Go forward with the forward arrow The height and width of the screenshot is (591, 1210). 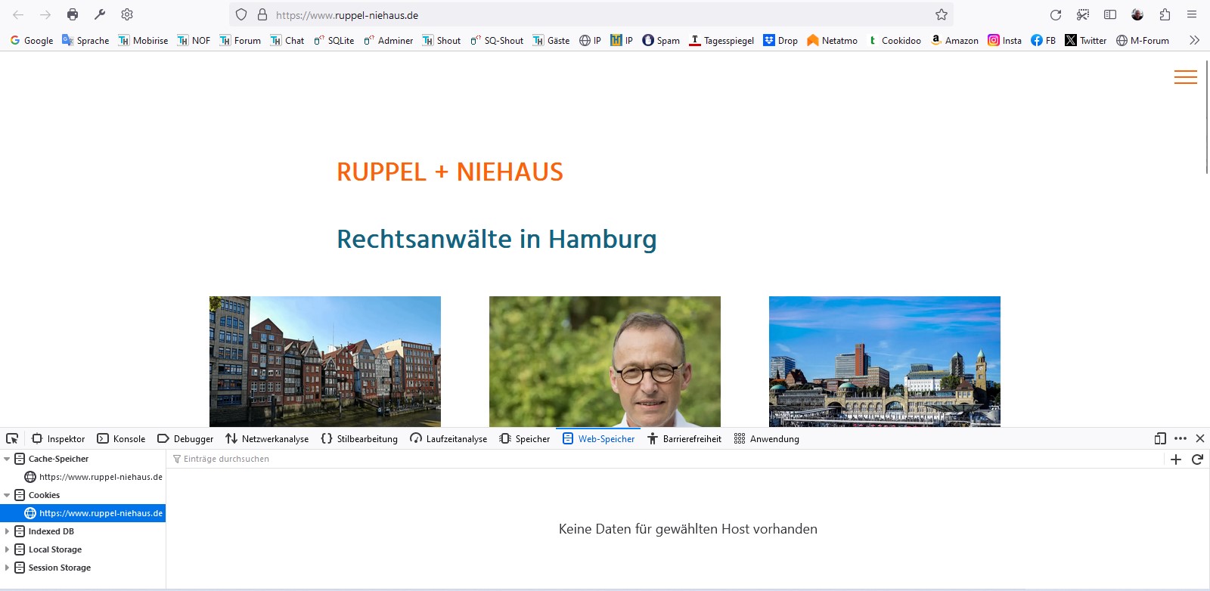pyautogui.click(x=45, y=14)
